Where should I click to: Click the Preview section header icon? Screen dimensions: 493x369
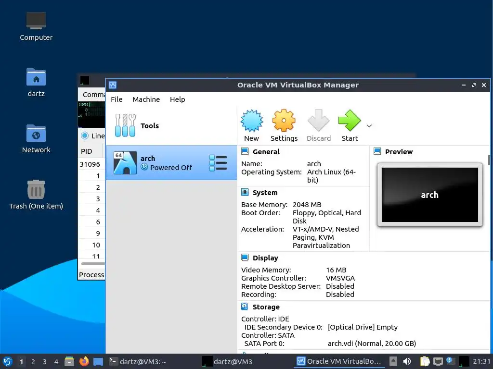[x=377, y=151]
